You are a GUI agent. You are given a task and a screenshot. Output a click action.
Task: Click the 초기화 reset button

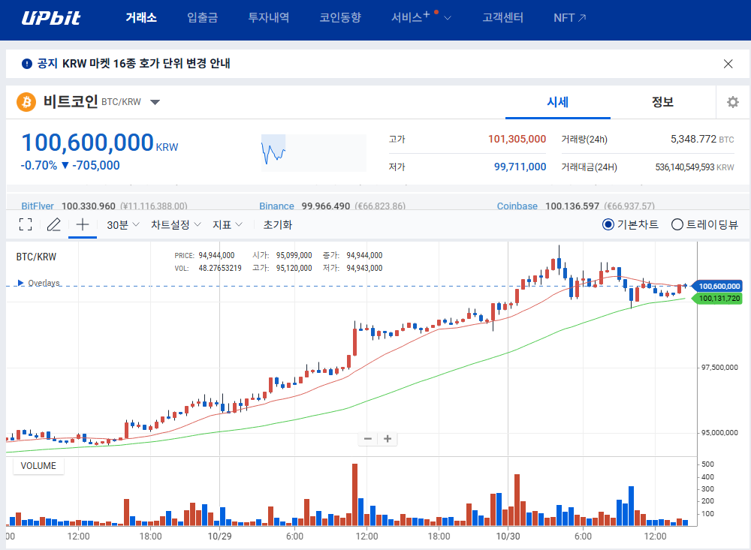[278, 224]
